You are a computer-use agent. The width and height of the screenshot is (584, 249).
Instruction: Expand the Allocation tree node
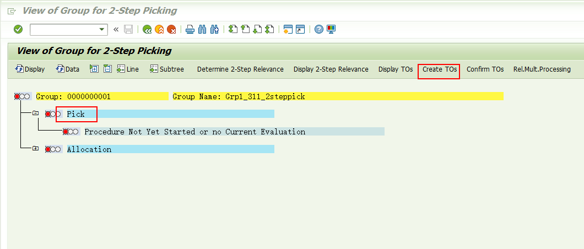35,148
